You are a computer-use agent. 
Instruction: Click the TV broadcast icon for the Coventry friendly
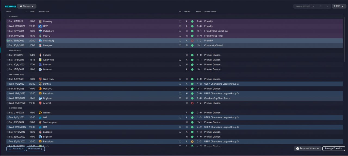180,21
